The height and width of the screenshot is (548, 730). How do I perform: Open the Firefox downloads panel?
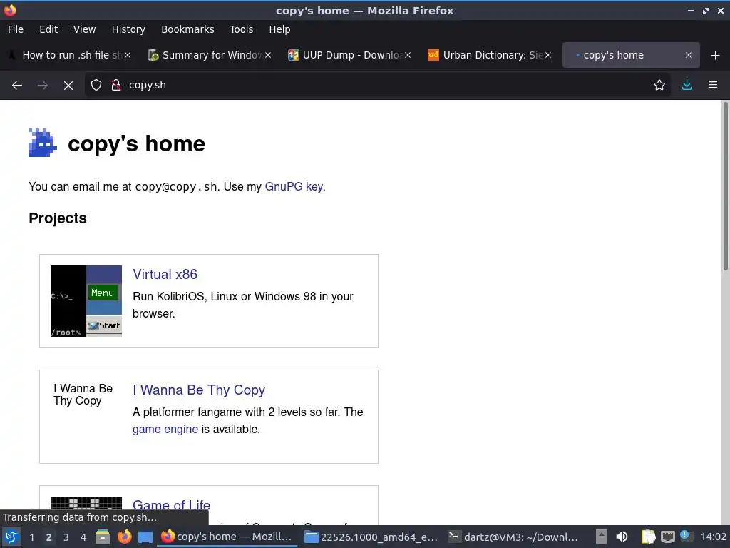(x=687, y=86)
